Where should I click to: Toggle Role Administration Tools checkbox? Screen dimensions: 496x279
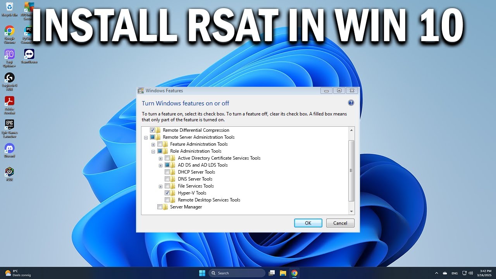160,151
